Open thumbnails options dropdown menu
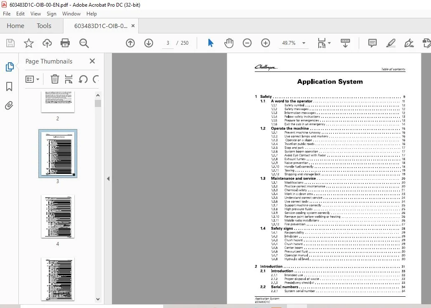 (33, 79)
